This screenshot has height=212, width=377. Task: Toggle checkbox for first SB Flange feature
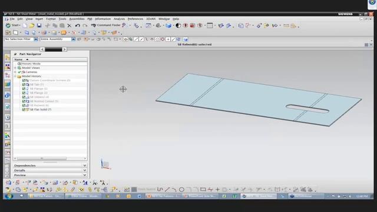click(x=24, y=89)
